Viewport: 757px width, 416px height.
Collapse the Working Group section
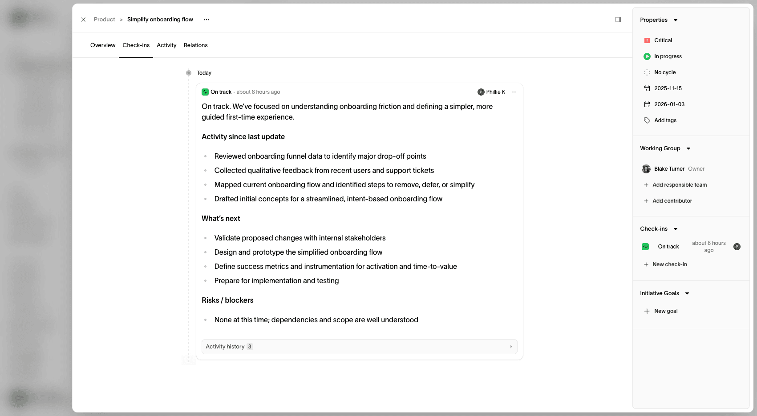[688, 148]
